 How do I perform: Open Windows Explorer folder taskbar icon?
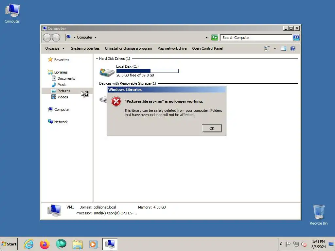78,244
